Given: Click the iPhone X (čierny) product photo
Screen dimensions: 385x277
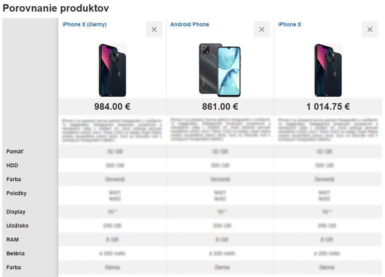Looking at the screenshot, I should 112,70.
